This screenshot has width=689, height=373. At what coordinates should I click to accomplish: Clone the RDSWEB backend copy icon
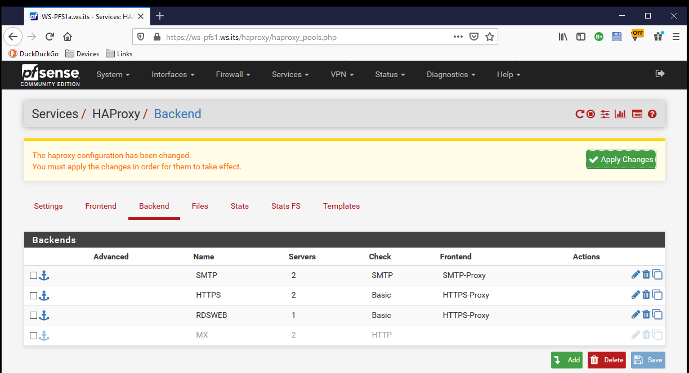point(657,315)
